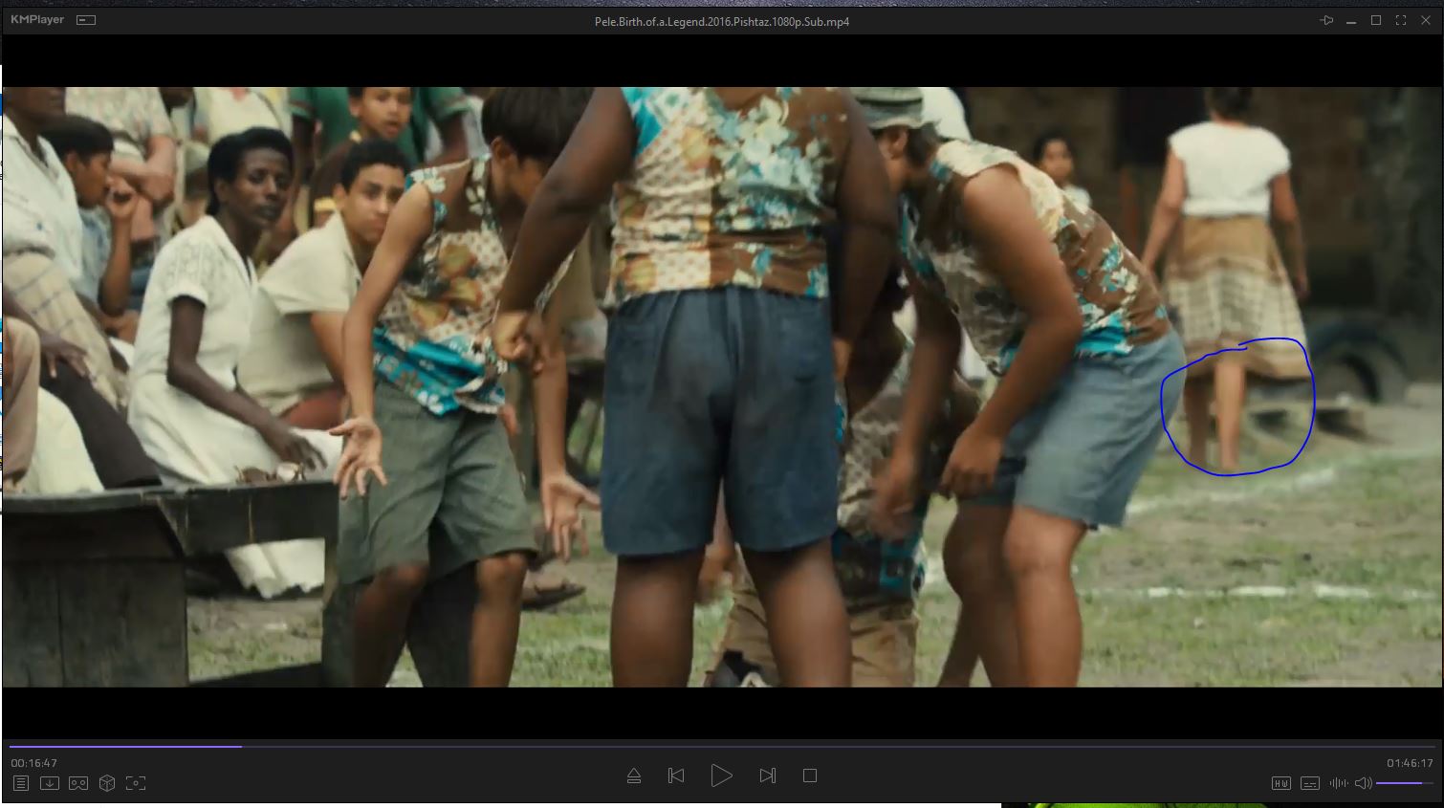Click the download video icon
The height and width of the screenshot is (808, 1444).
[50, 783]
